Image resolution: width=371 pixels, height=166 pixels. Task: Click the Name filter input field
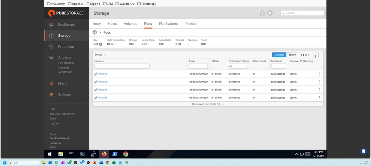pos(122,66)
